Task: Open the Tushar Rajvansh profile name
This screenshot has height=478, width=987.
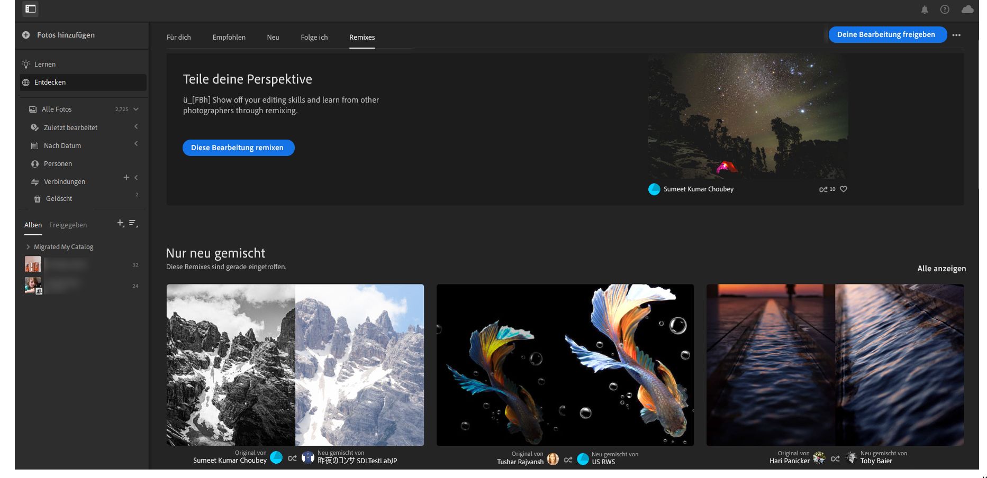Action: [x=520, y=462]
